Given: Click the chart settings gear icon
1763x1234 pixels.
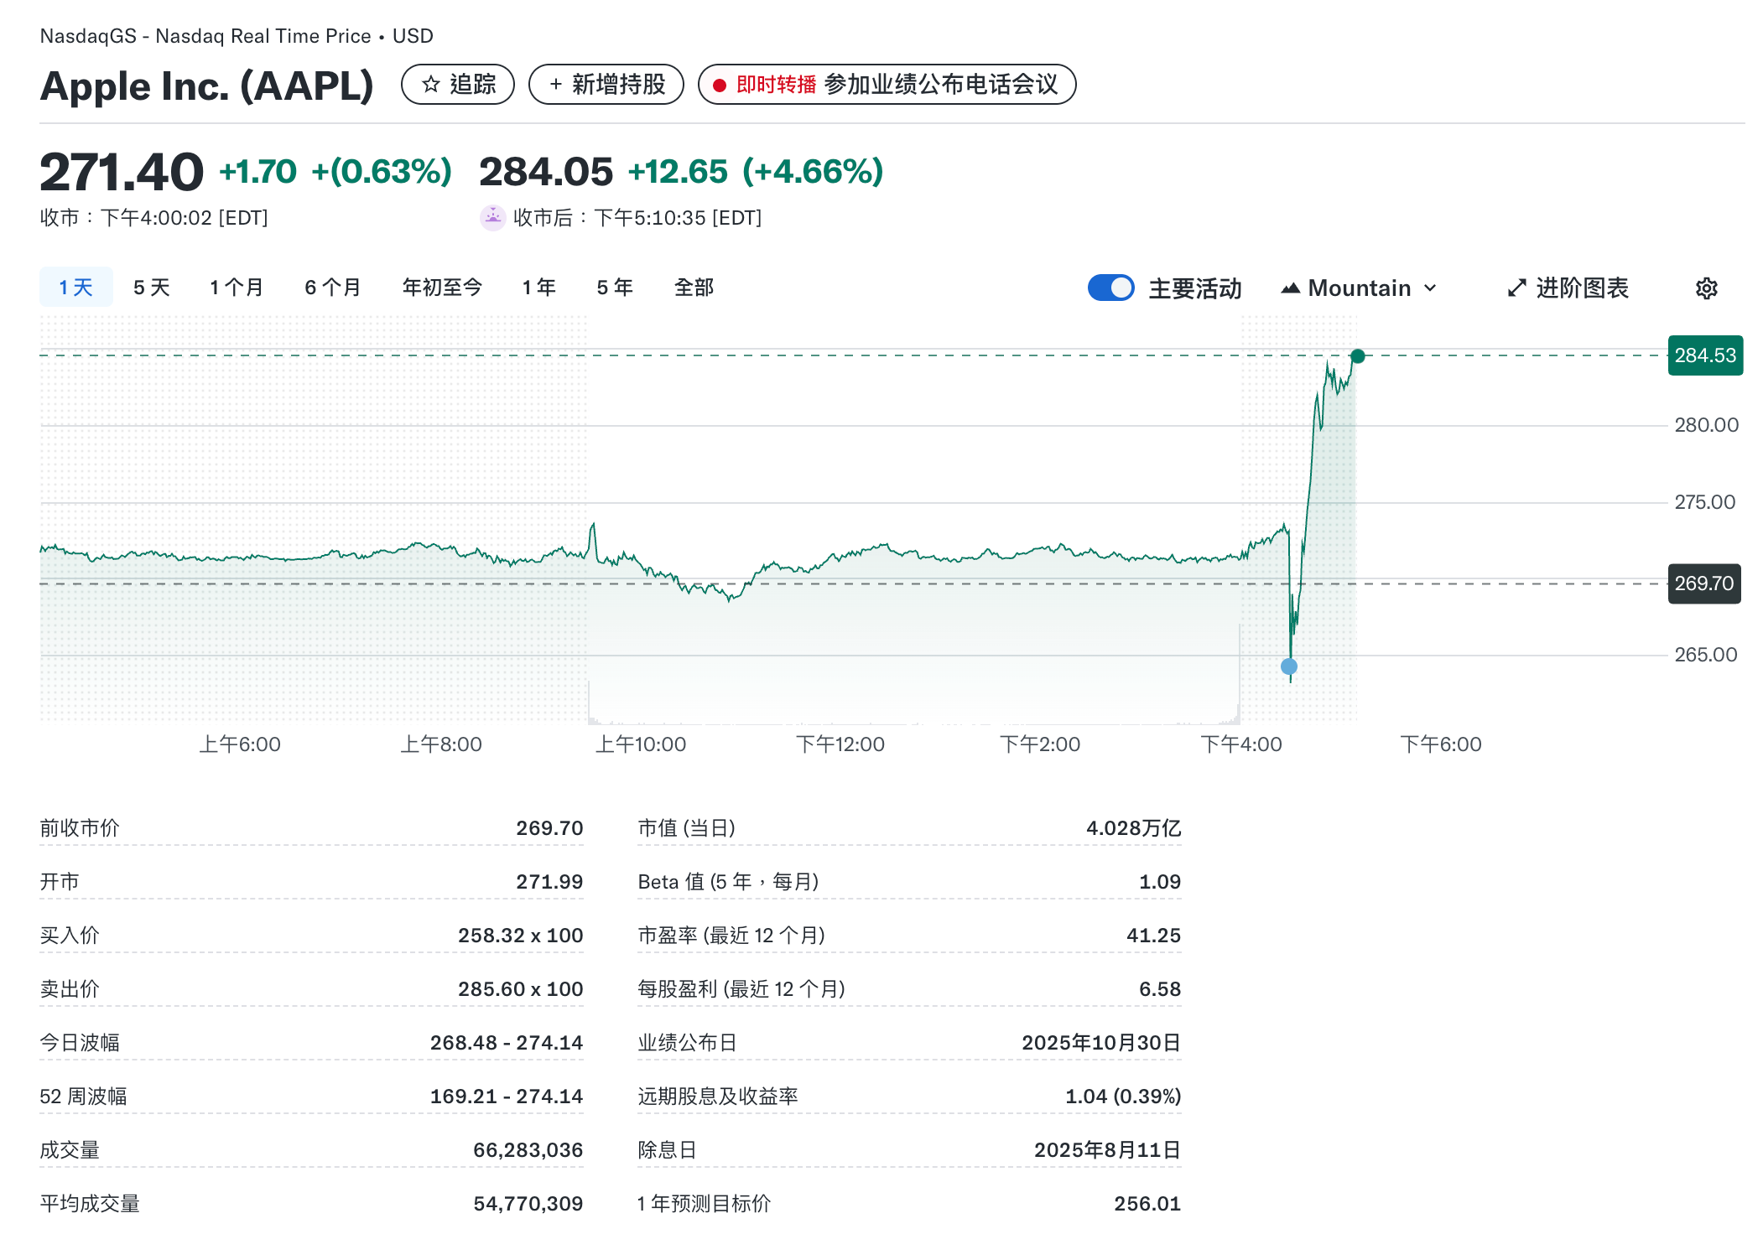Looking at the screenshot, I should coord(1705,288).
